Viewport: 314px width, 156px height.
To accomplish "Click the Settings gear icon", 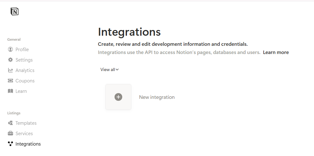I will (x=10, y=59).
